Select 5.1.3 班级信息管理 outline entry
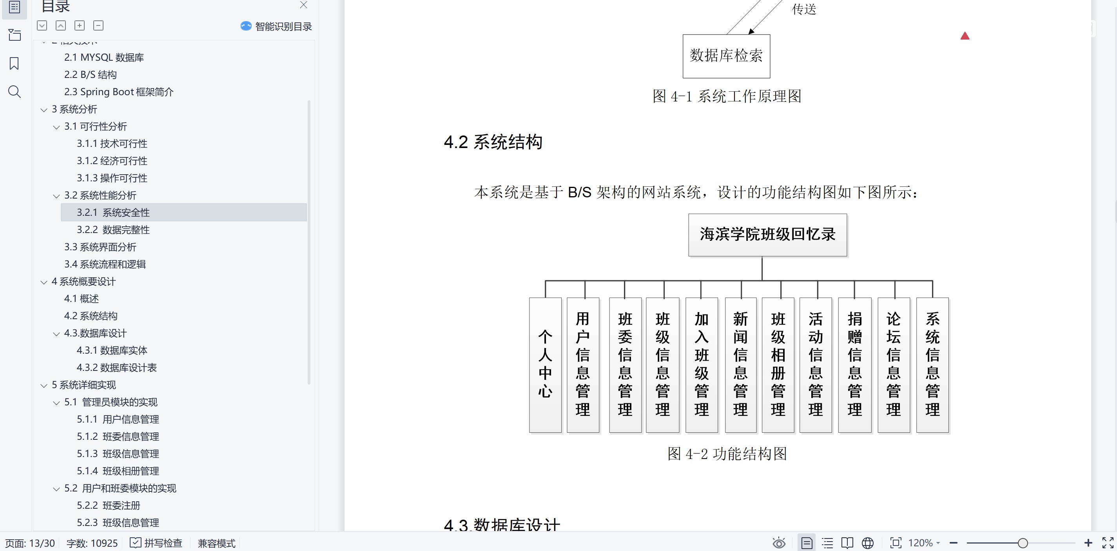Screen dimensions: 1117x551 [118, 453]
